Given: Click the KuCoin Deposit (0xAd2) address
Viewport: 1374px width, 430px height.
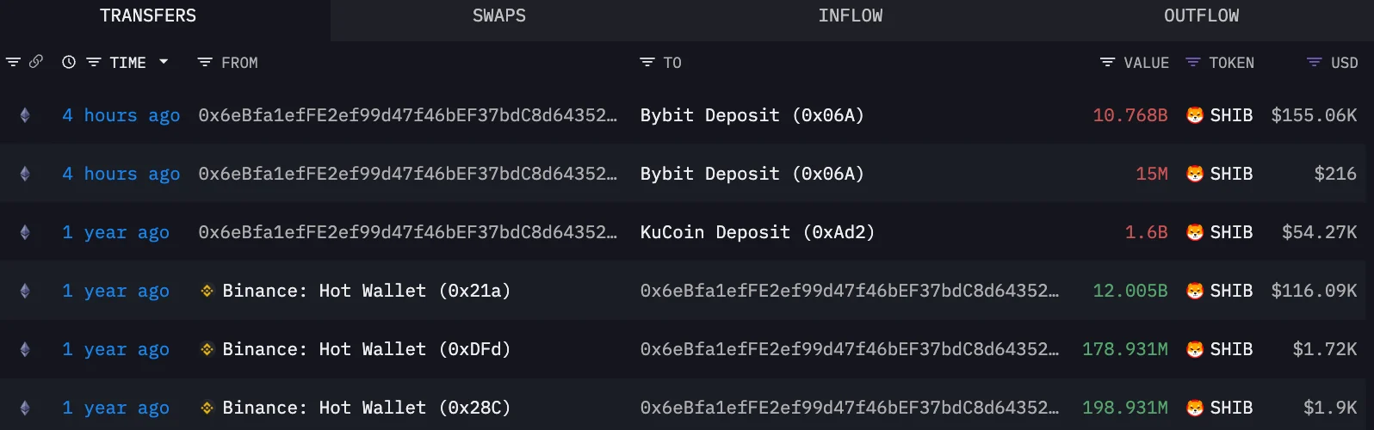Looking at the screenshot, I should [757, 232].
